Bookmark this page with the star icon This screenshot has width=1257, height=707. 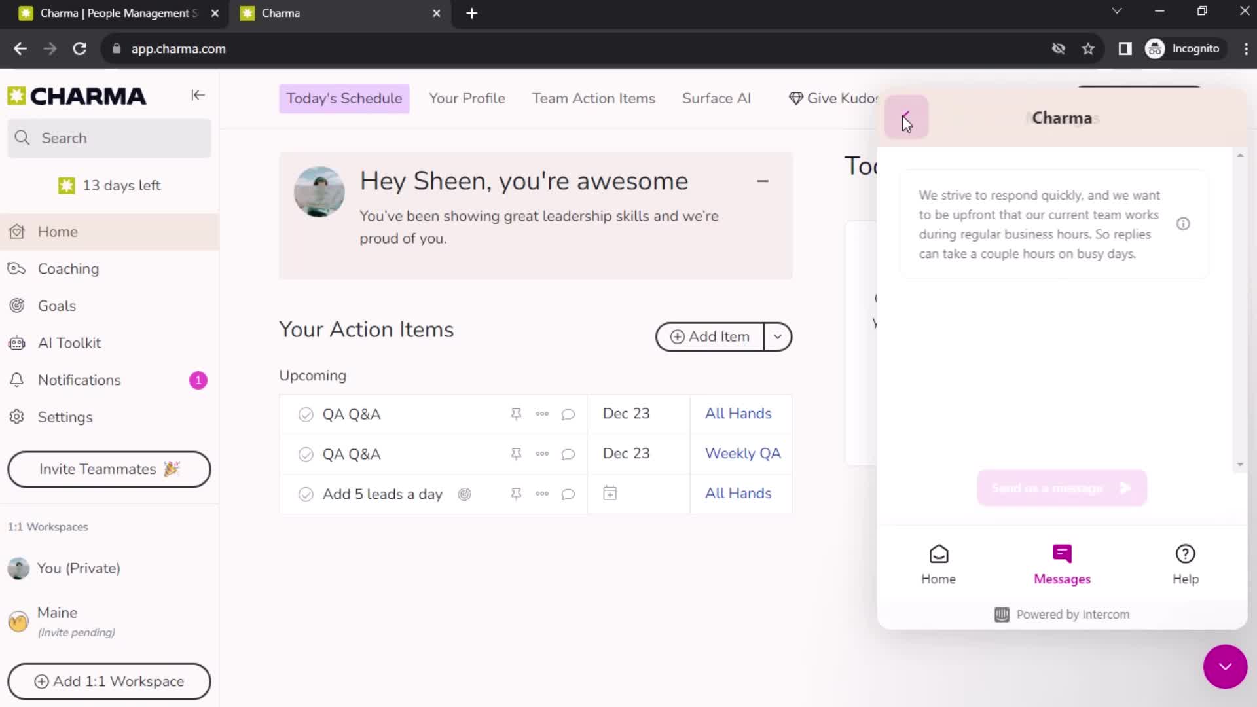pyautogui.click(x=1088, y=49)
